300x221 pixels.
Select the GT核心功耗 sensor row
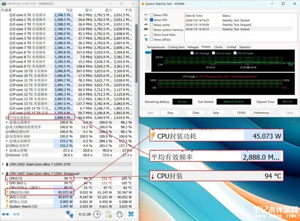69,201
